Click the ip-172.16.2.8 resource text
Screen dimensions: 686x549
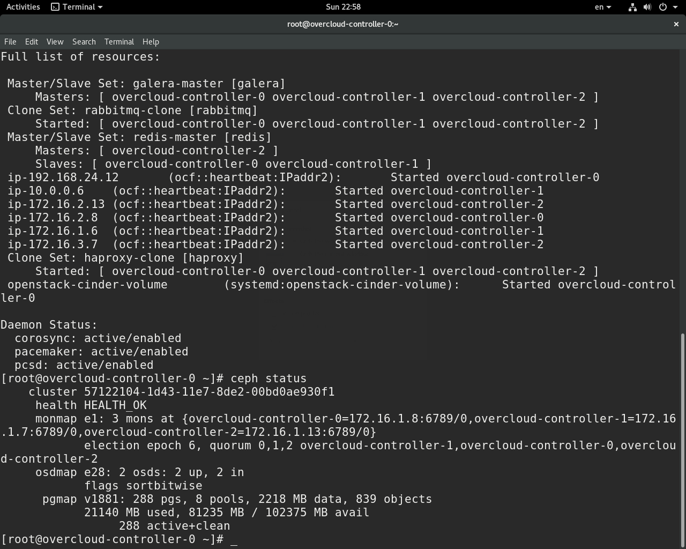tap(53, 218)
